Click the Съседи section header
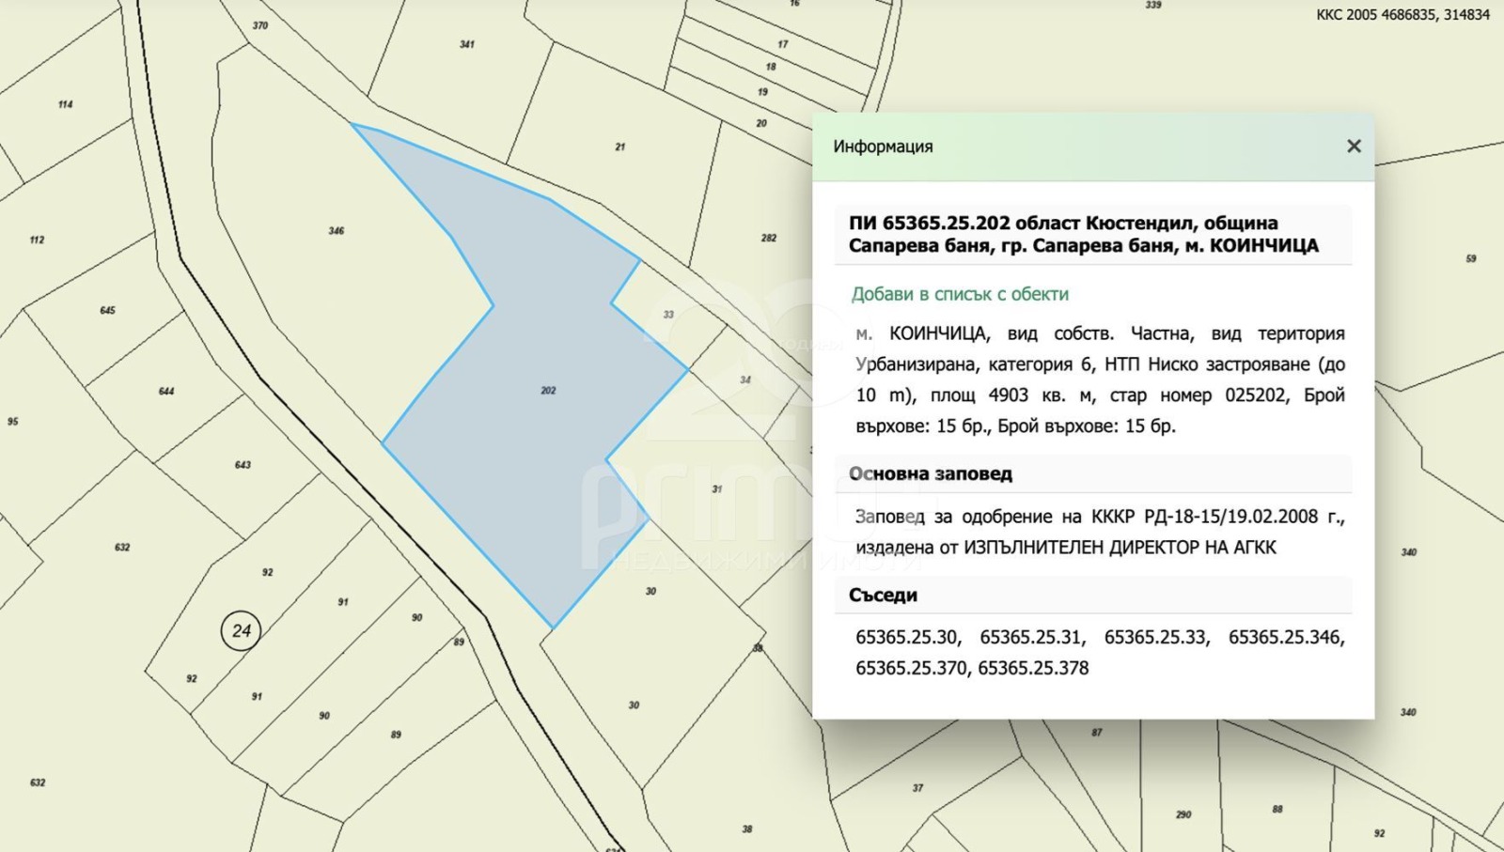This screenshot has height=852, width=1504. tap(883, 595)
